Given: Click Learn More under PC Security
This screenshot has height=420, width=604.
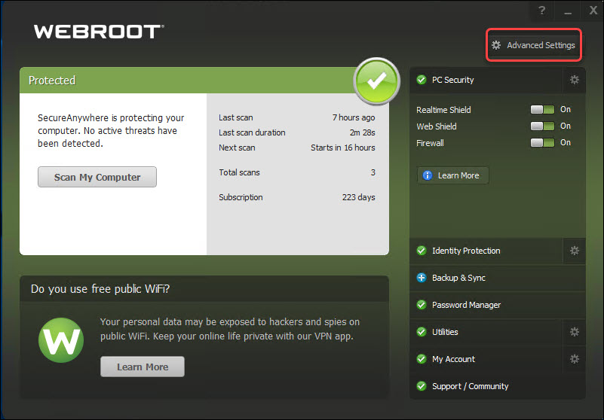Looking at the screenshot, I should tap(452, 175).
